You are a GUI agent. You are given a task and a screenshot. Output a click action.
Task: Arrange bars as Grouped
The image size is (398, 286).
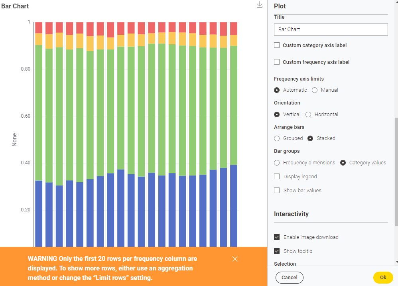(277, 138)
